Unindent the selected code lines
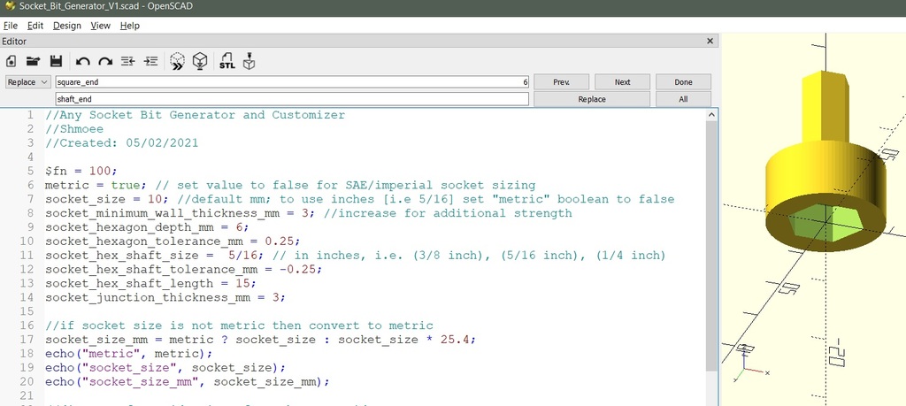The image size is (906, 406). (x=127, y=61)
